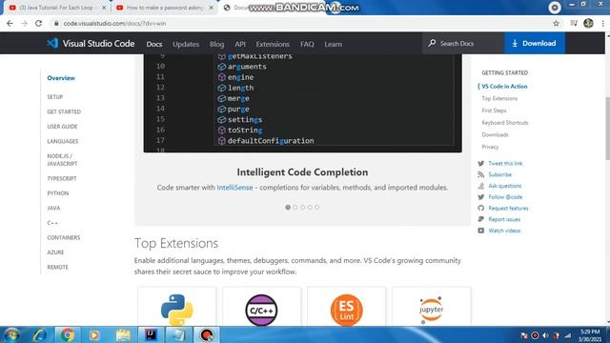The image size is (610, 343).
Task: Select the first carousel dot
Action: [x=288, y=208]
